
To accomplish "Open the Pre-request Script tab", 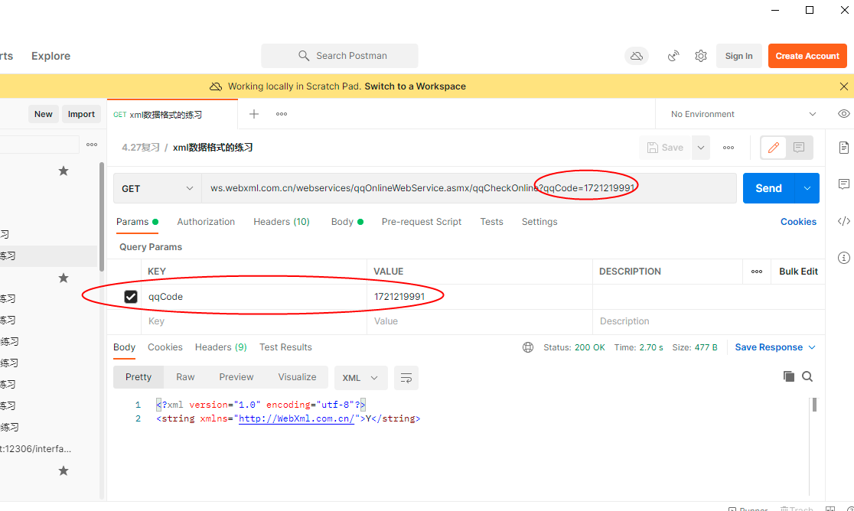I will (x=422, y=222).
